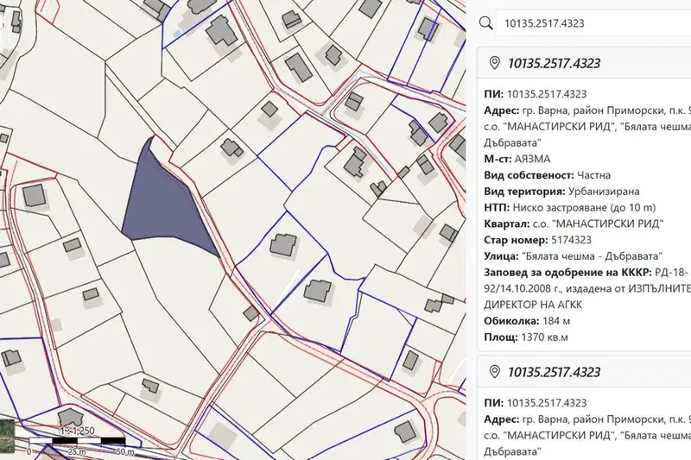
Task: Select the 'ДИРЕКТОР НА АГКК' text line
Action: 533,305
